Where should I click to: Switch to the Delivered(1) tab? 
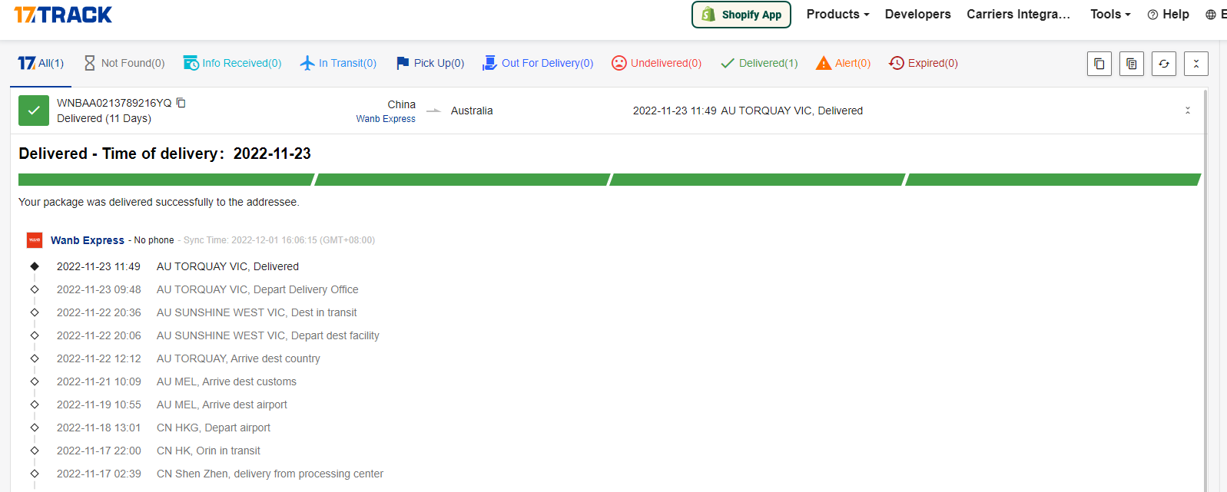[x=759, y=63]
